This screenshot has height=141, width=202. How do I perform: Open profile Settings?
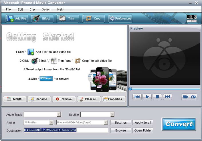pyautogui.click(x=121, y=122)
